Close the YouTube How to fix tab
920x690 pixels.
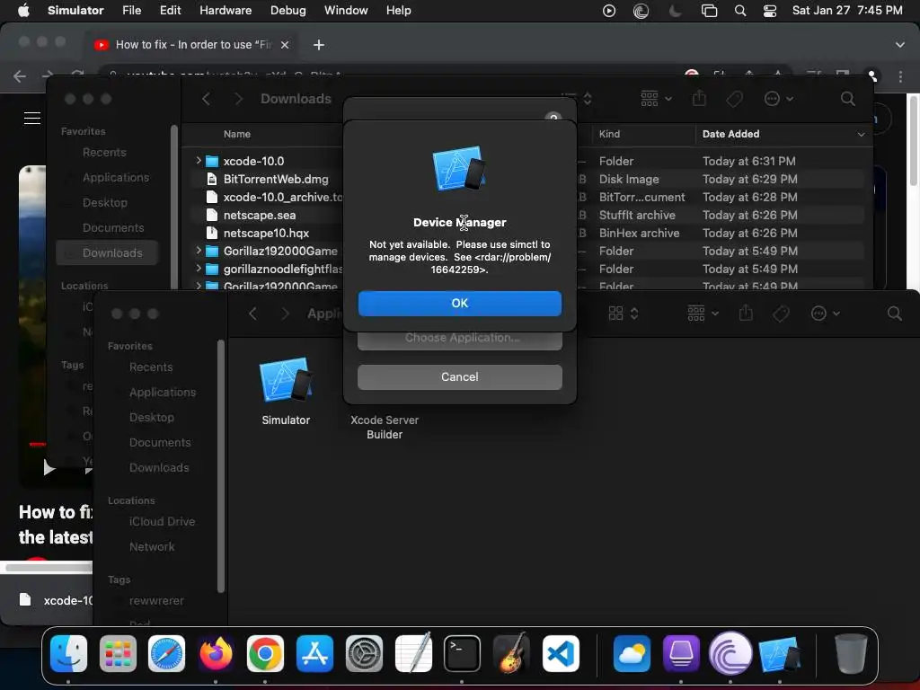[x=285, y=45]
